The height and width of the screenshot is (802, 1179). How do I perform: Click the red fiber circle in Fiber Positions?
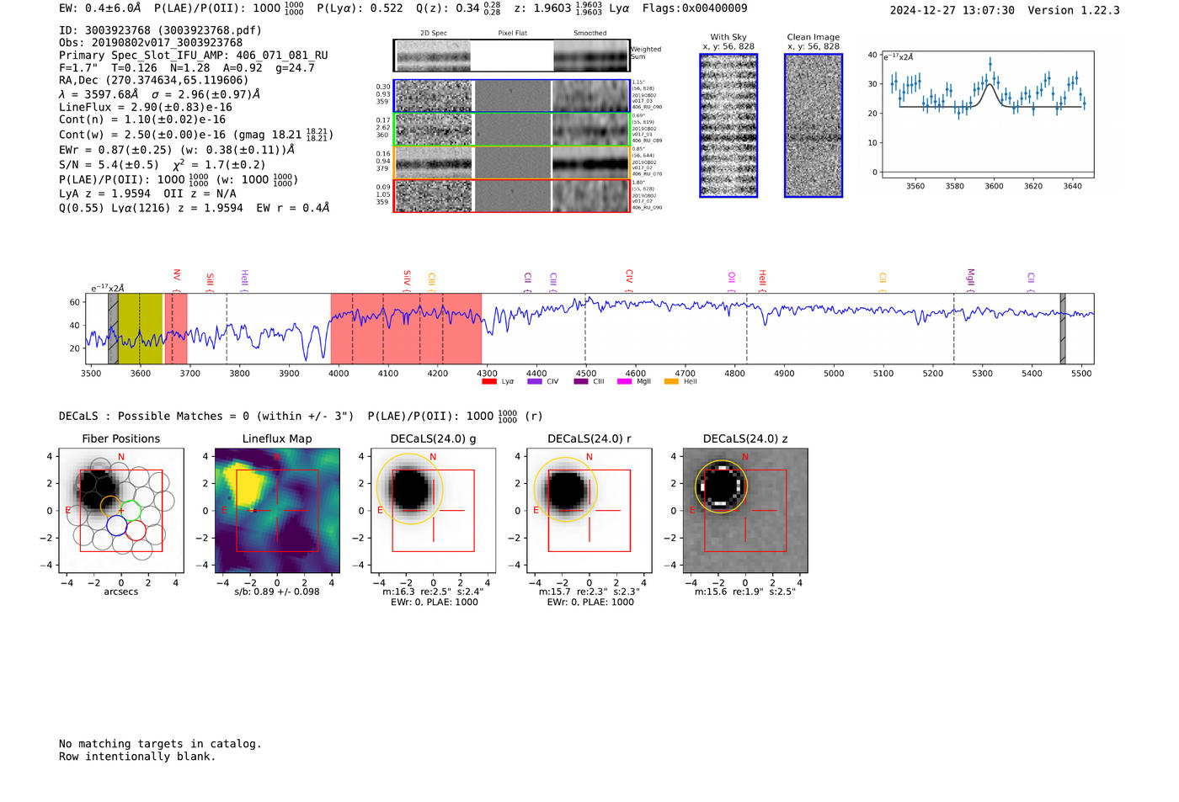[136, 530]
